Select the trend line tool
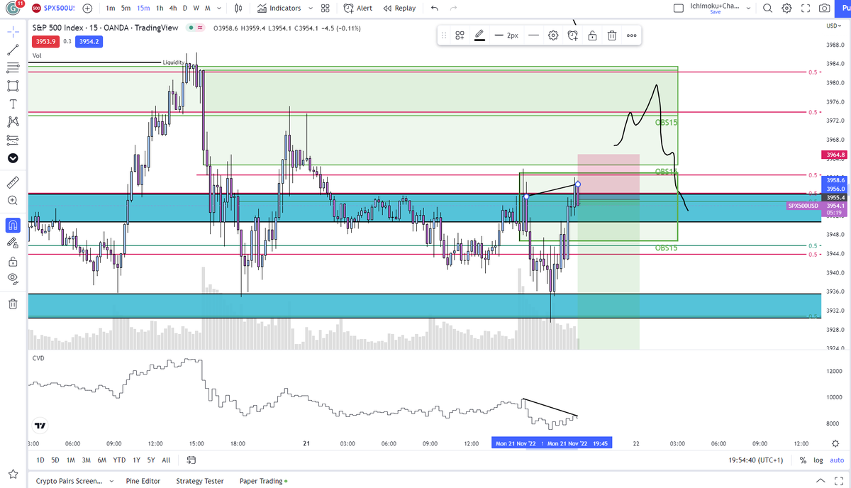This screenshot has height=488, width=851. 13,50
